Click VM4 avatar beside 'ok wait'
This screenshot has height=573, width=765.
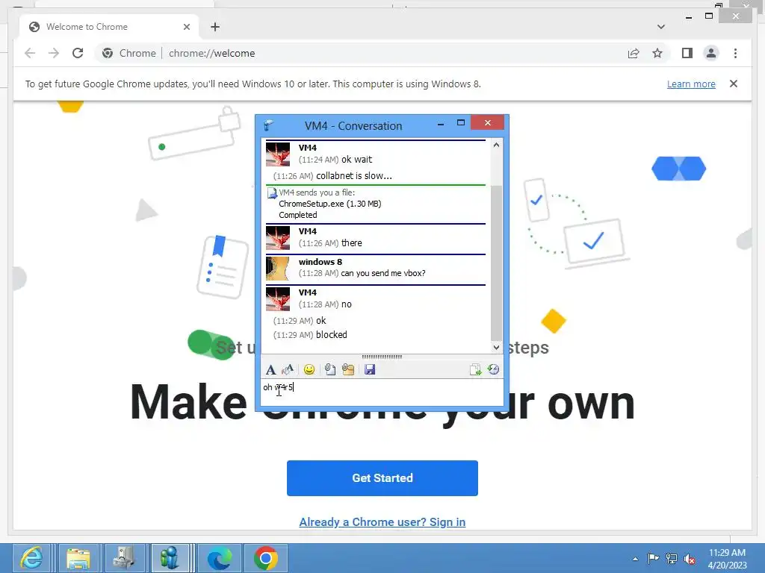(x=278, y=154)
